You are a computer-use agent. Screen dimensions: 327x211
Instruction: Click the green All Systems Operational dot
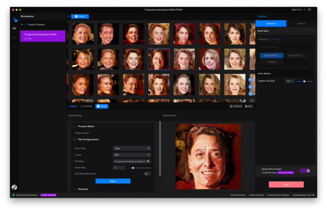pos(13,195)
